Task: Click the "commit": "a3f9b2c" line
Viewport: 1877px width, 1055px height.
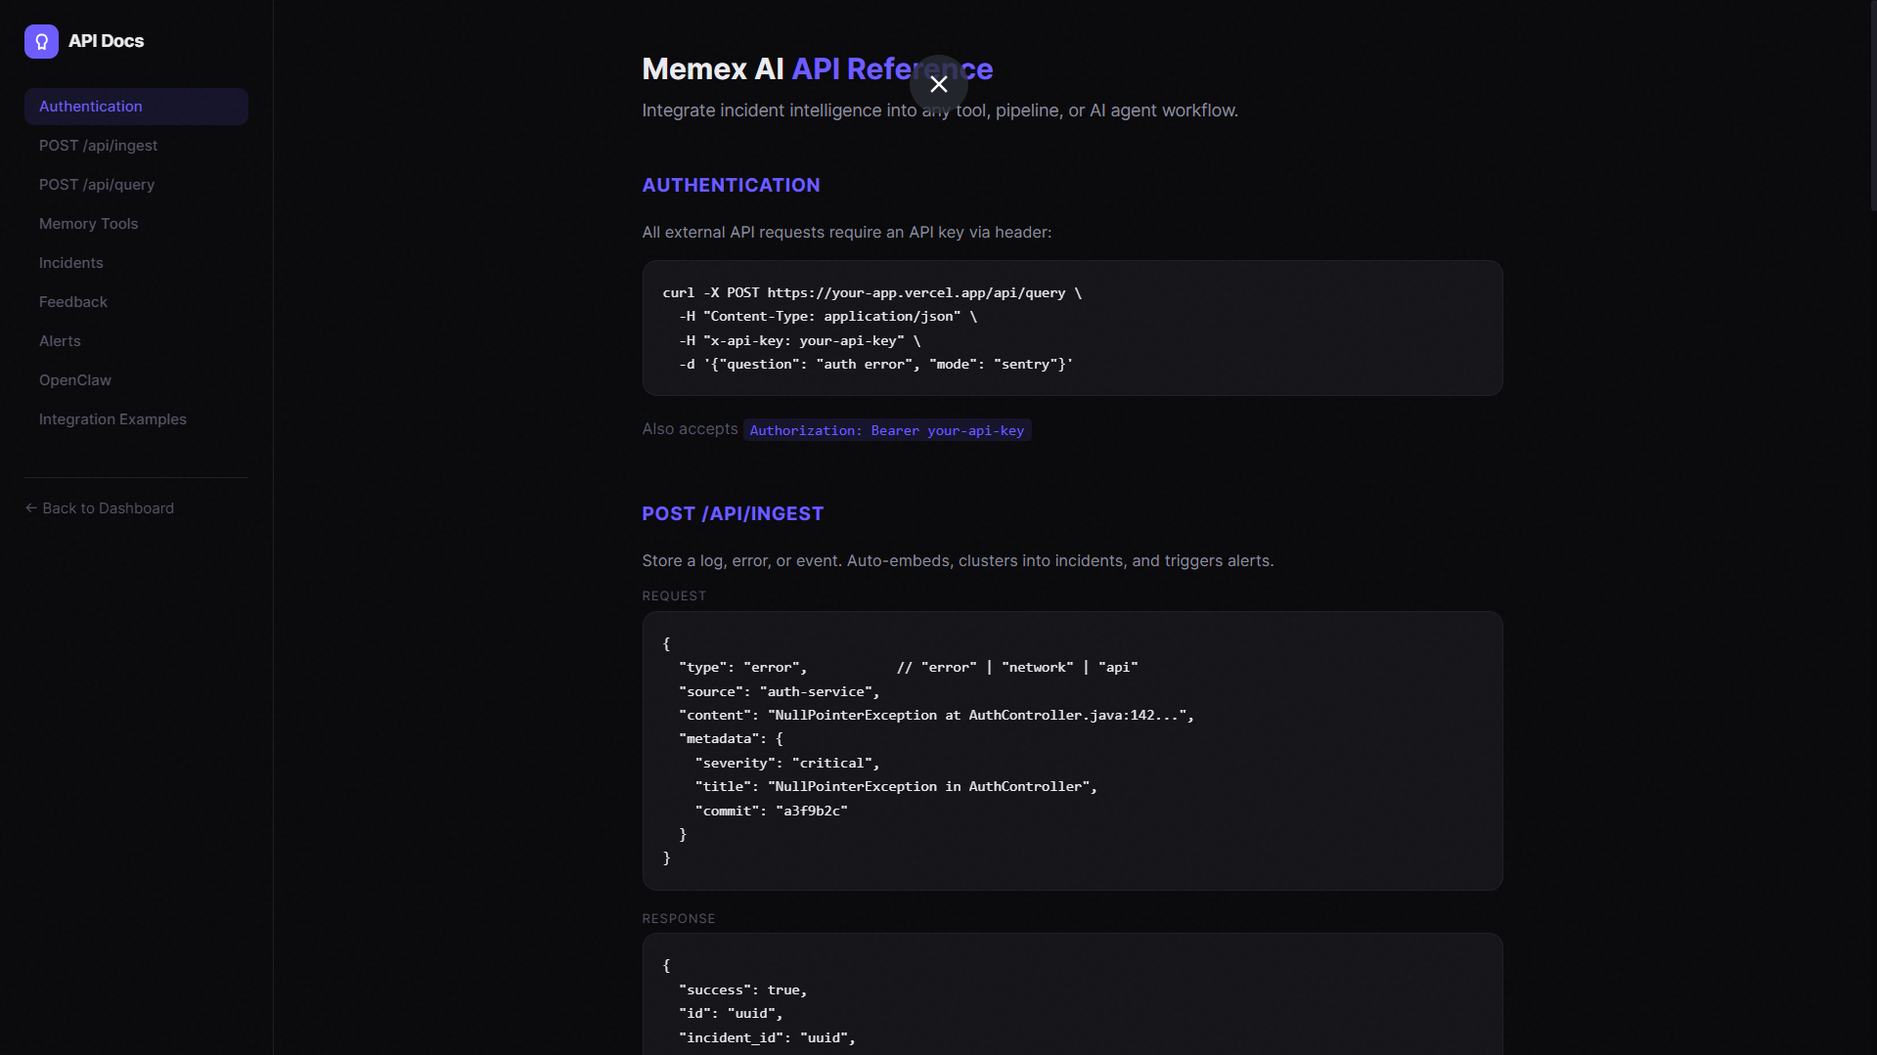Action: [x=771, y=811]
